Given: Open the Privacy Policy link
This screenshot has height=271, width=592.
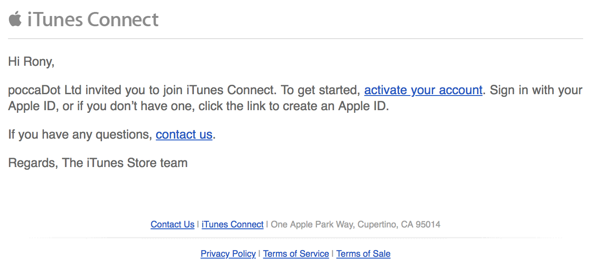Looking at the screenshot, I should [228, 254].
